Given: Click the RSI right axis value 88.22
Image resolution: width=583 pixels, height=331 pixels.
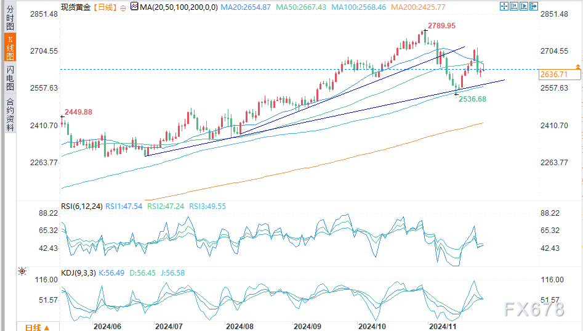Looking at the screenshot, I should [x=550, y=213].
